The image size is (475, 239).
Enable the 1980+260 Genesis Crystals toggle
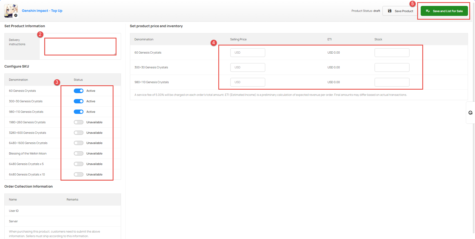[79, 122]
